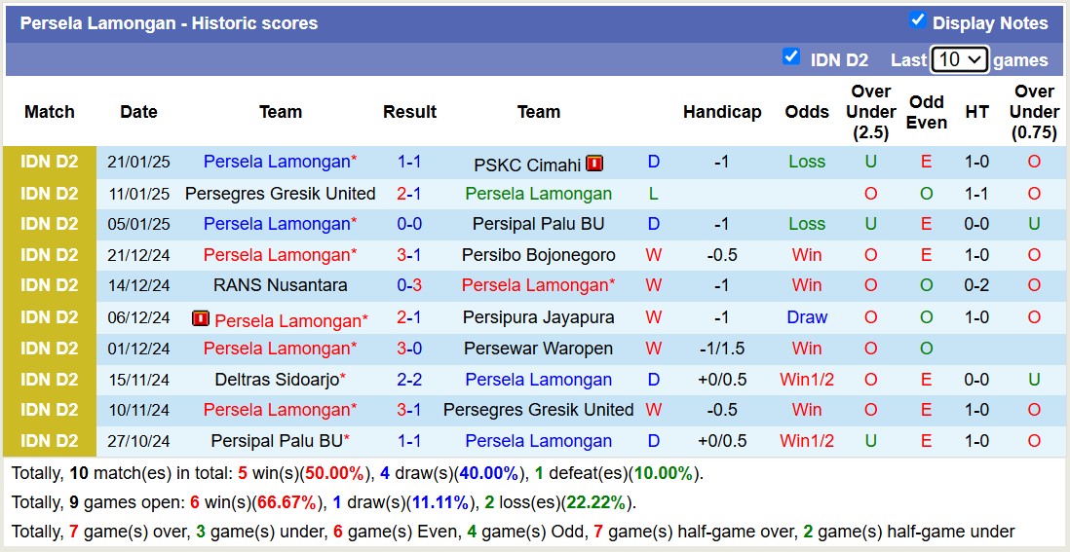The height and width of the screenshot is (552, 1070).
Task: Click the Over Under (2.5) column header
Action: (x=870, y=112)
